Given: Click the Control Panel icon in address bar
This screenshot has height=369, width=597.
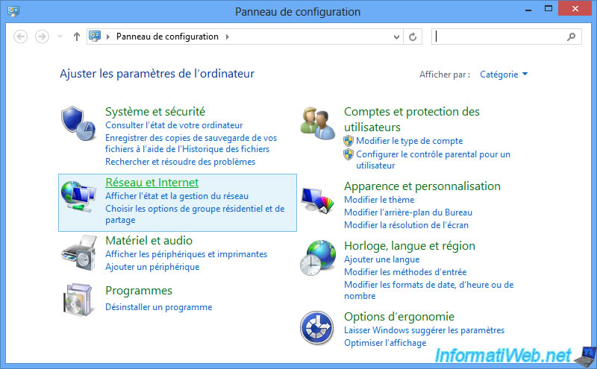Looking at the screenshot, I should tap(95, 36).
